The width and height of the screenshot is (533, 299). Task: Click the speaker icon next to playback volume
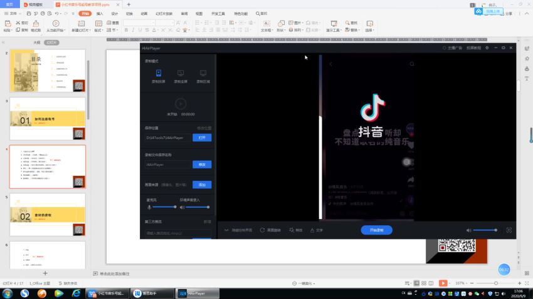click(468, 230)
